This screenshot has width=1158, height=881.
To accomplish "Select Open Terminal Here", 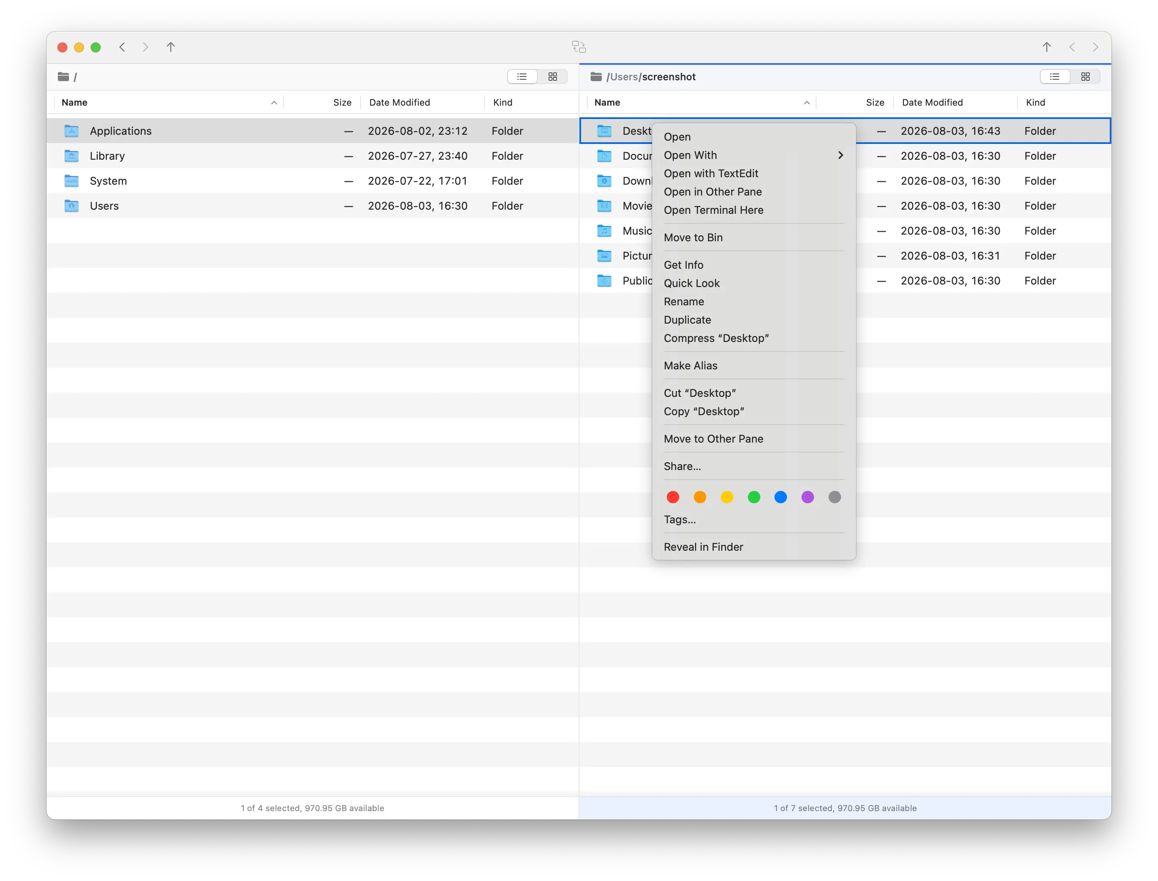I will click(x=754, y=210).
